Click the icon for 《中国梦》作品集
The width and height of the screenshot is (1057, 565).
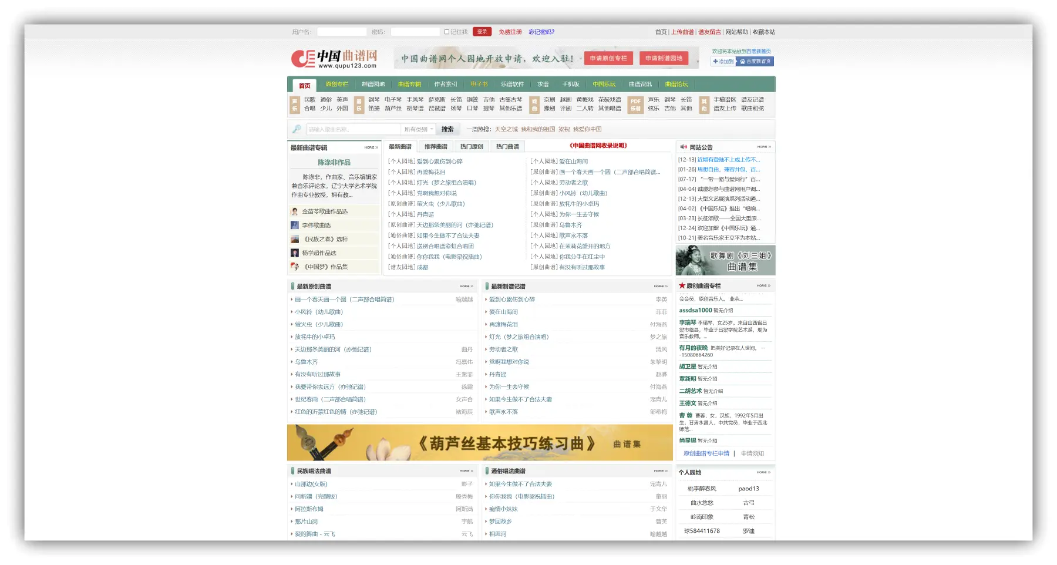pos(295,267)
